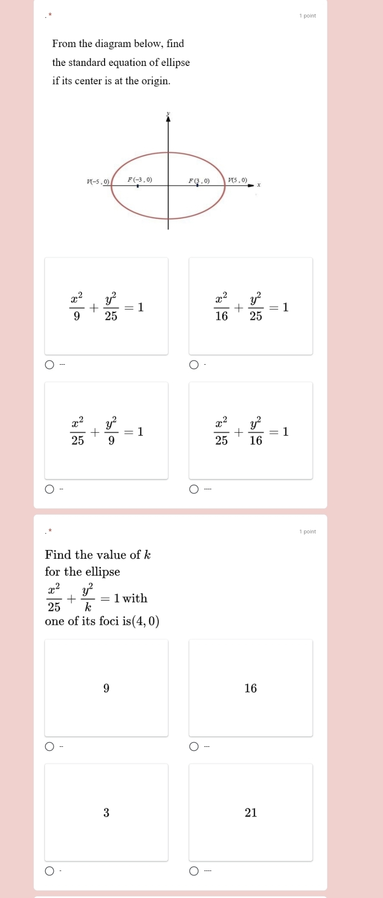Choose the radio button under answer 16
This screenshot has height=898, width=383.
click(194, 746)
